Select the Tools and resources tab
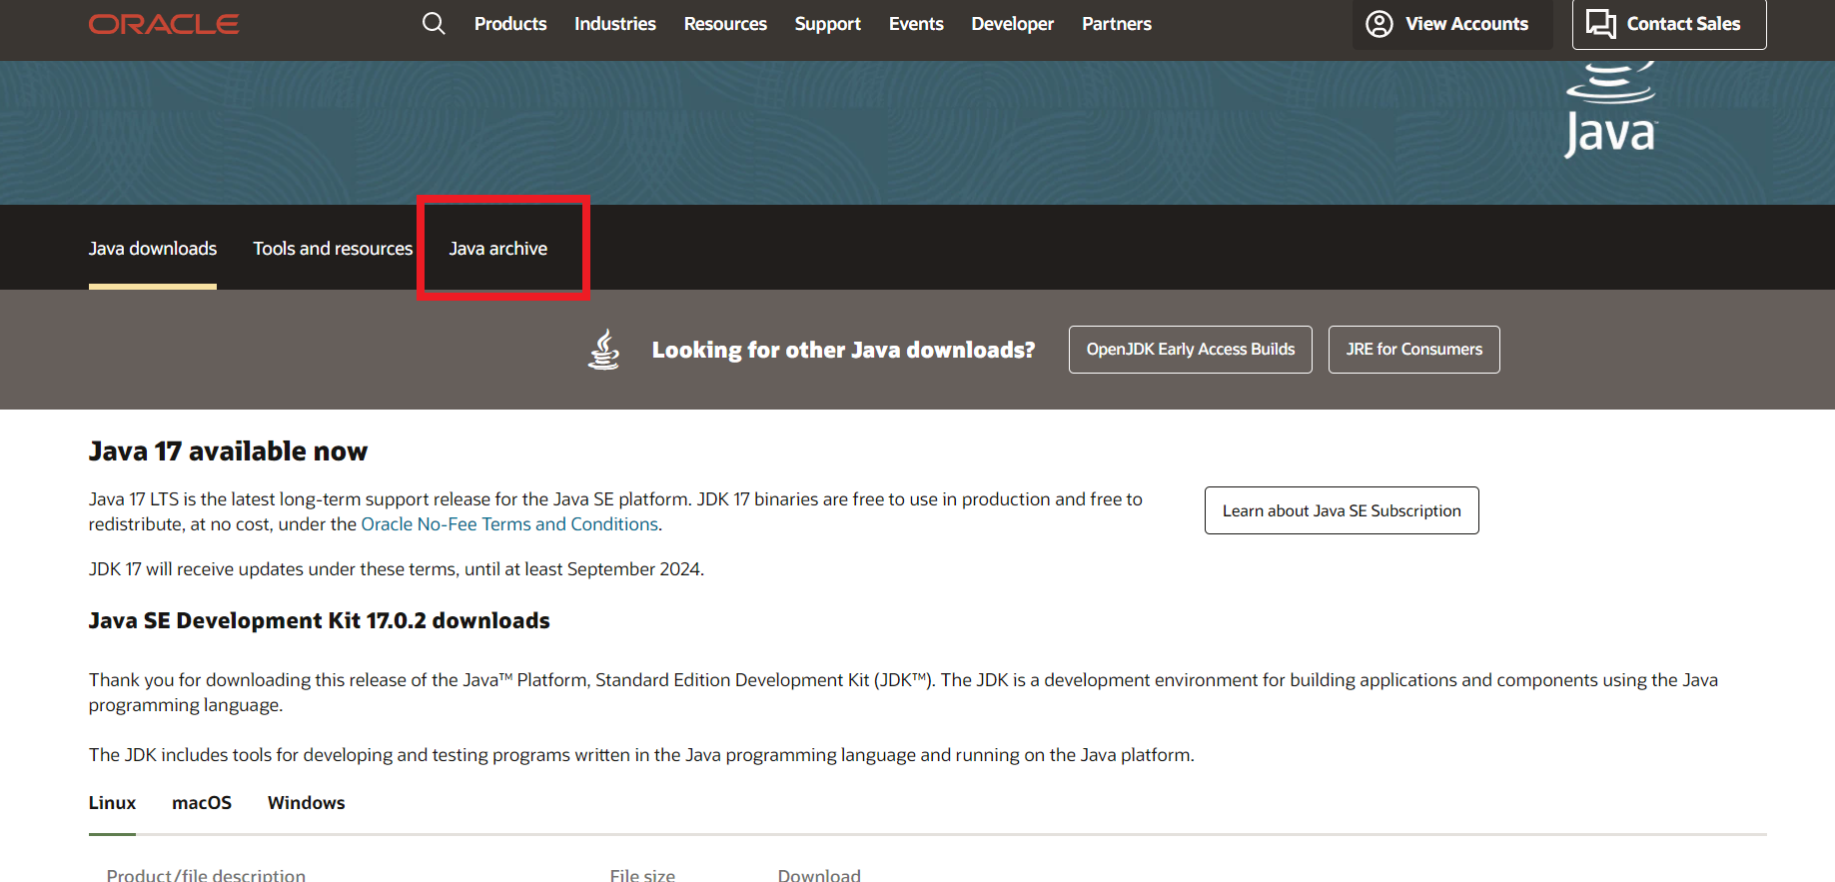The height and width of the screenshot is (882, 1835). [333, 249]
